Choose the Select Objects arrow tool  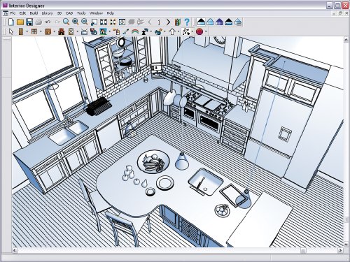(11, 31)
